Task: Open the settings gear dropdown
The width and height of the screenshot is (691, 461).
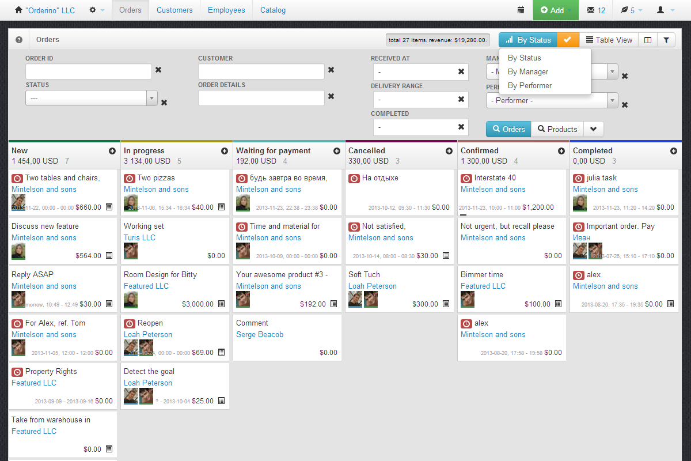Action: tap(97, 10)
